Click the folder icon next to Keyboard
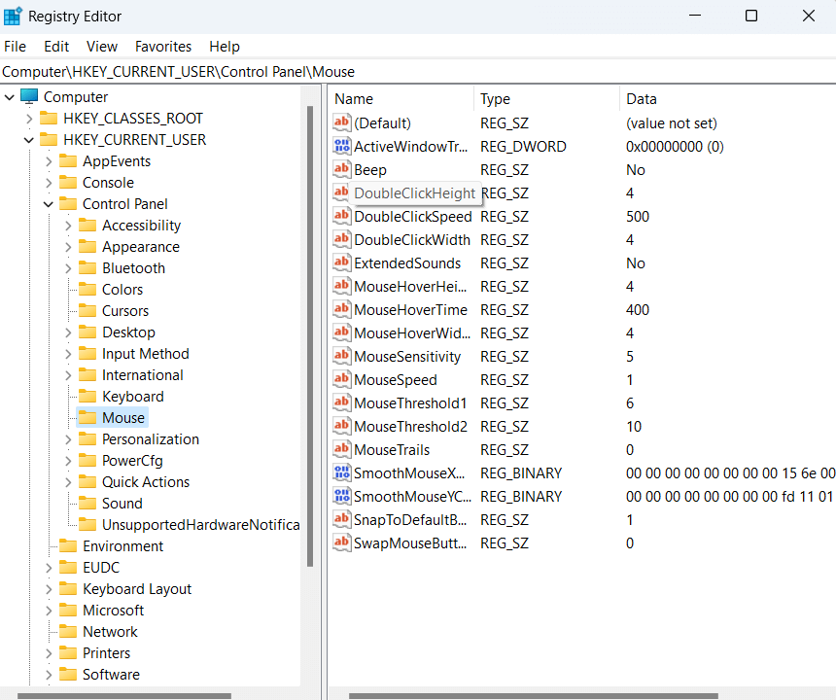The height and width of the screenshot is (700, 836). pos(87,397)
